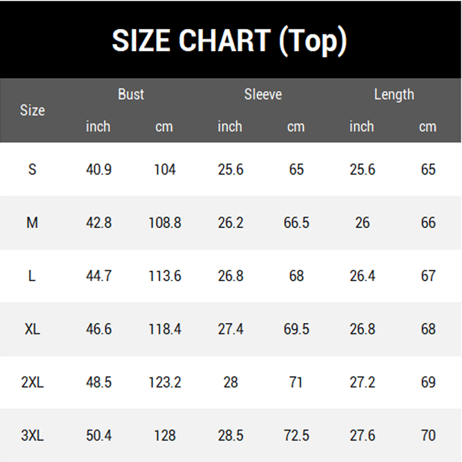Select the Bust column header

pyautogui.click(x=131, y=94)
